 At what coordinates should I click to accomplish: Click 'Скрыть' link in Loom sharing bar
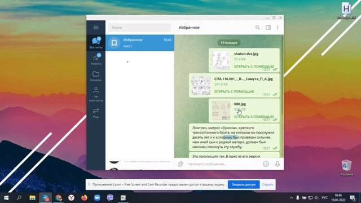coord(267,184)
